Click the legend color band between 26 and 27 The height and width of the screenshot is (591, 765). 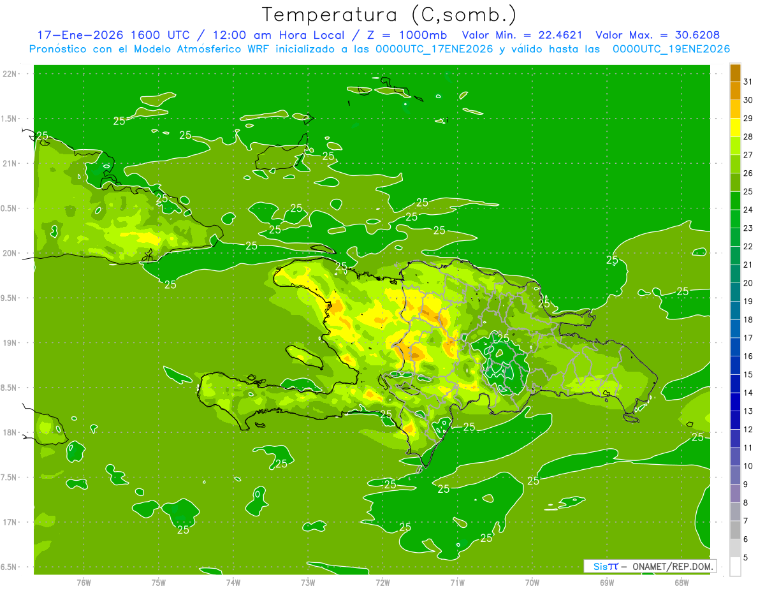pyautogui.click(x=735, y=164)
